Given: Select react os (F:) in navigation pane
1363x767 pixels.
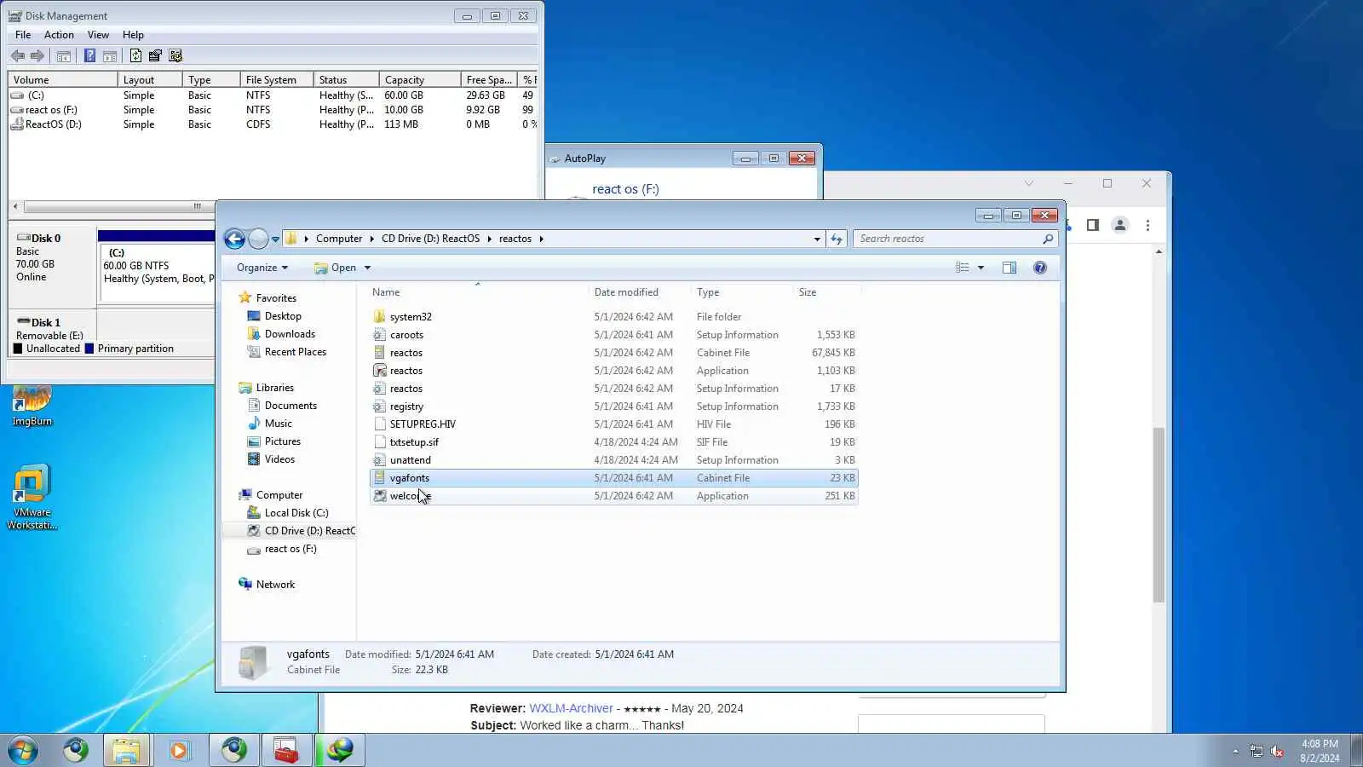Looking at the screenshot, I should pyautogui.click(x=290, y=549).
